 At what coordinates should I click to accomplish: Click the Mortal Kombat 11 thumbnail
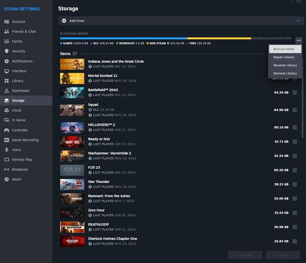coord(72,78)
